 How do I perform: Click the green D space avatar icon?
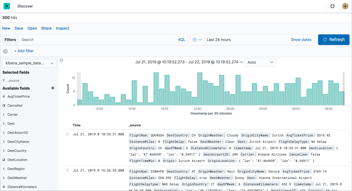(7, 6)
